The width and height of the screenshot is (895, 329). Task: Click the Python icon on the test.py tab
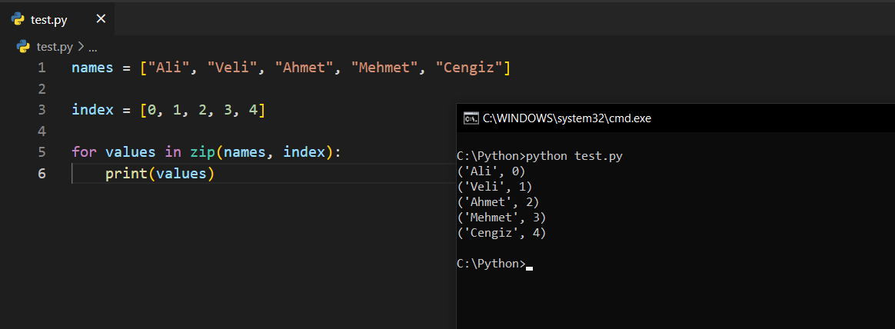click(18, 20)
